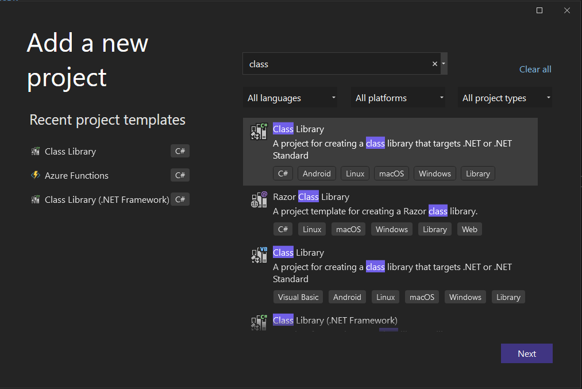Open the All languages dropdown
The width and height of the screenshot is (582, 389).
pos(290,98)
